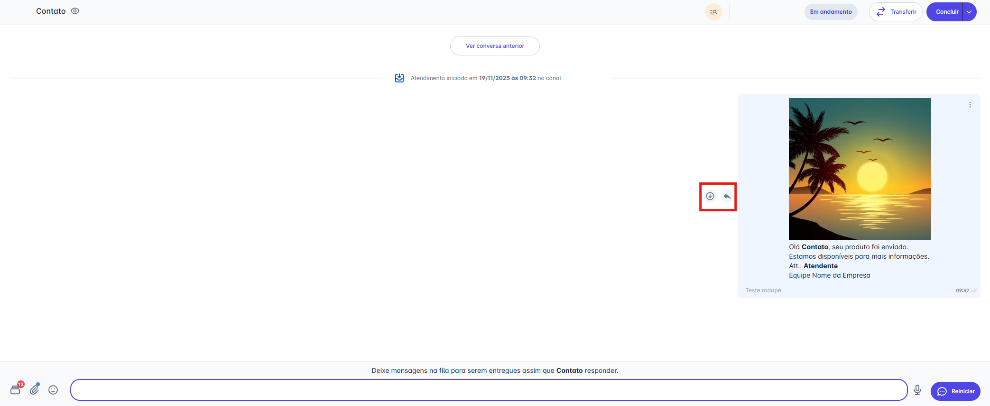
Task: Click the download icon beside the image message
Action: (x=710, y=196)
